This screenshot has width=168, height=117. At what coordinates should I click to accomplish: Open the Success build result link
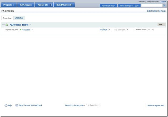pos(26,30)
